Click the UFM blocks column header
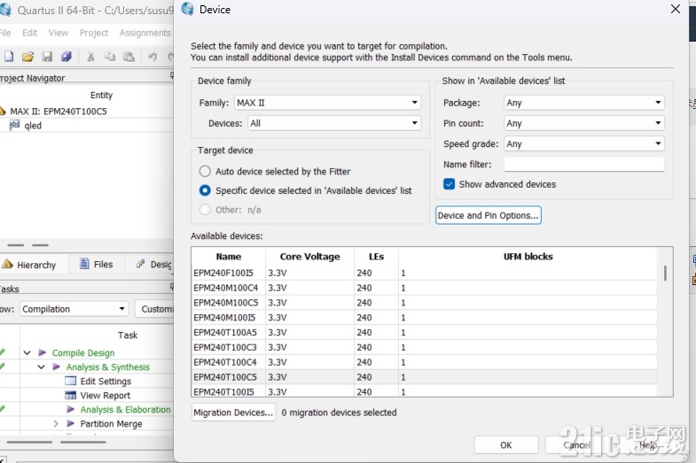Viewport: 696px width, 463px height. (x=528, y=257)
